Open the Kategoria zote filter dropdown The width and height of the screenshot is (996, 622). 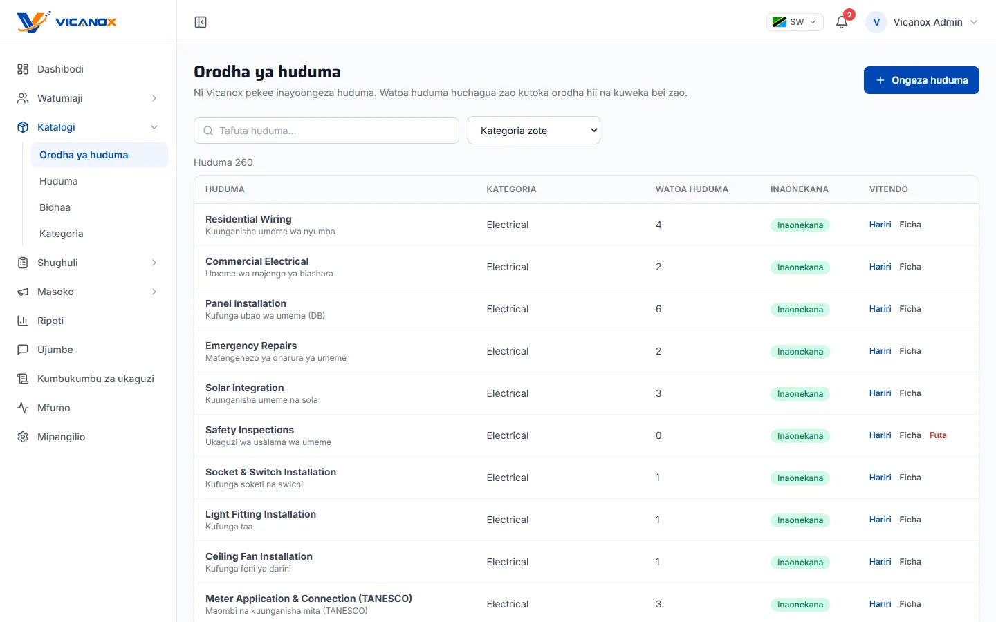tap(534, 131)
